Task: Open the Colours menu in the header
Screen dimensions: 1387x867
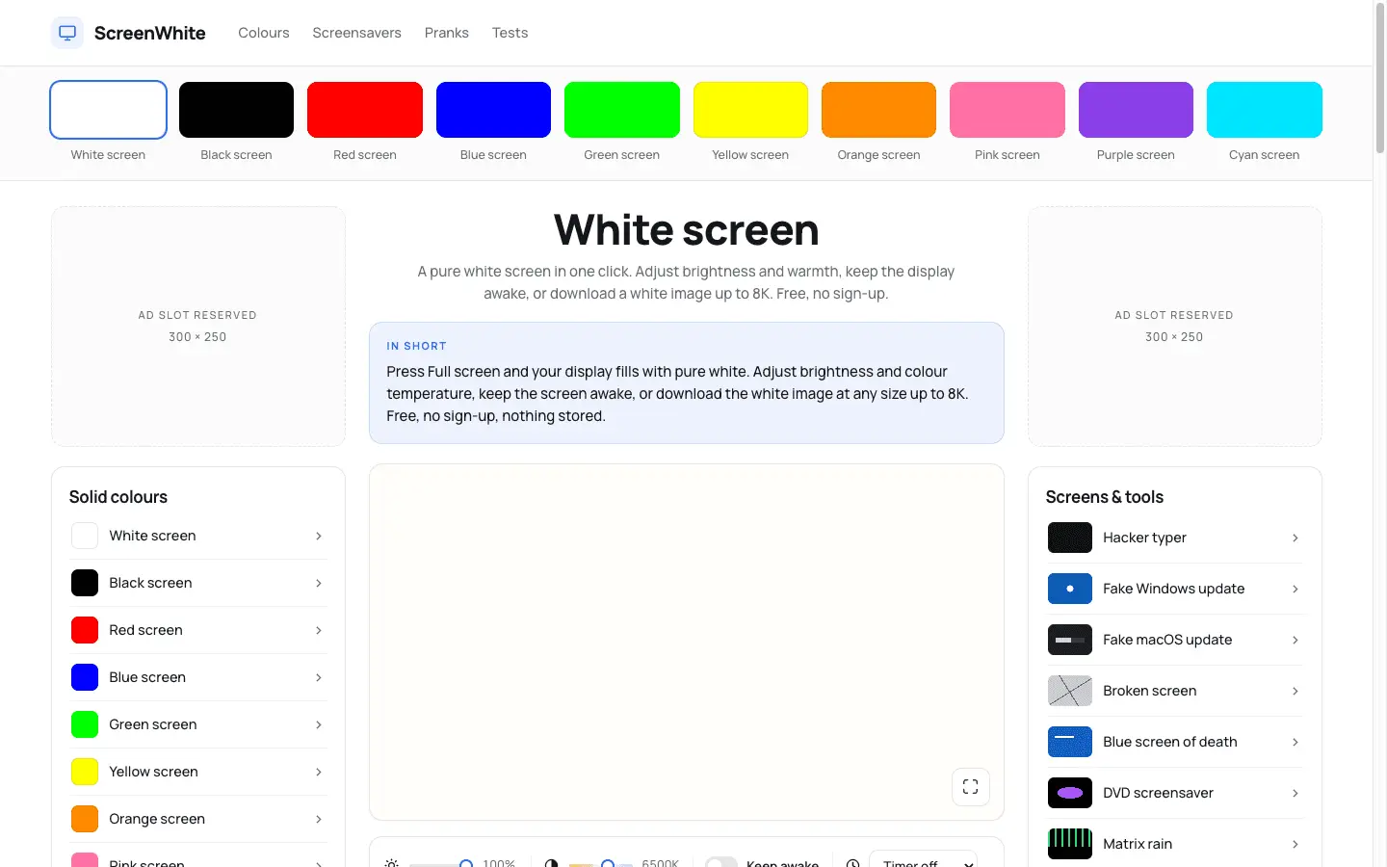Action: coord(264,33)
